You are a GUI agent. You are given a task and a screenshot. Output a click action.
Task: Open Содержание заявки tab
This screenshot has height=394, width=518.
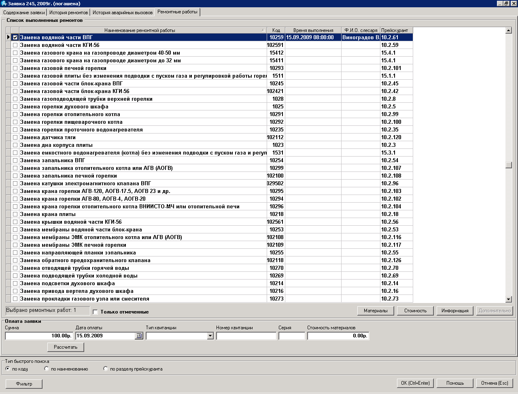click(x=24, y=13)
